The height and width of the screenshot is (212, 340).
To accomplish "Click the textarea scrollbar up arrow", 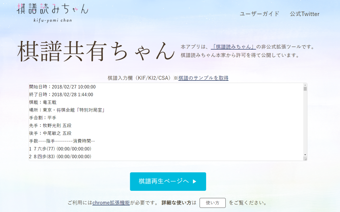I will [x=305, y=85].
